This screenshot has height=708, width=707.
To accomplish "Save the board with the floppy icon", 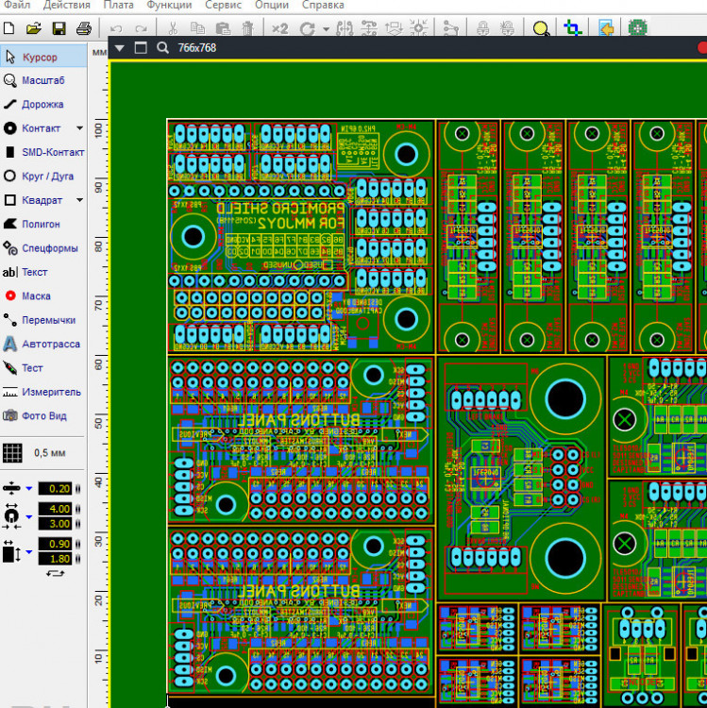I will [x=59, y=28].
